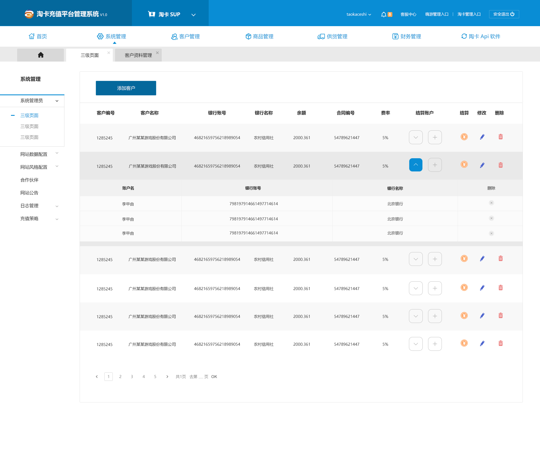This screenshot has height=457, width=540.
Task: Open 嗨游管理入口 link
Action: (x=437, y=14)
